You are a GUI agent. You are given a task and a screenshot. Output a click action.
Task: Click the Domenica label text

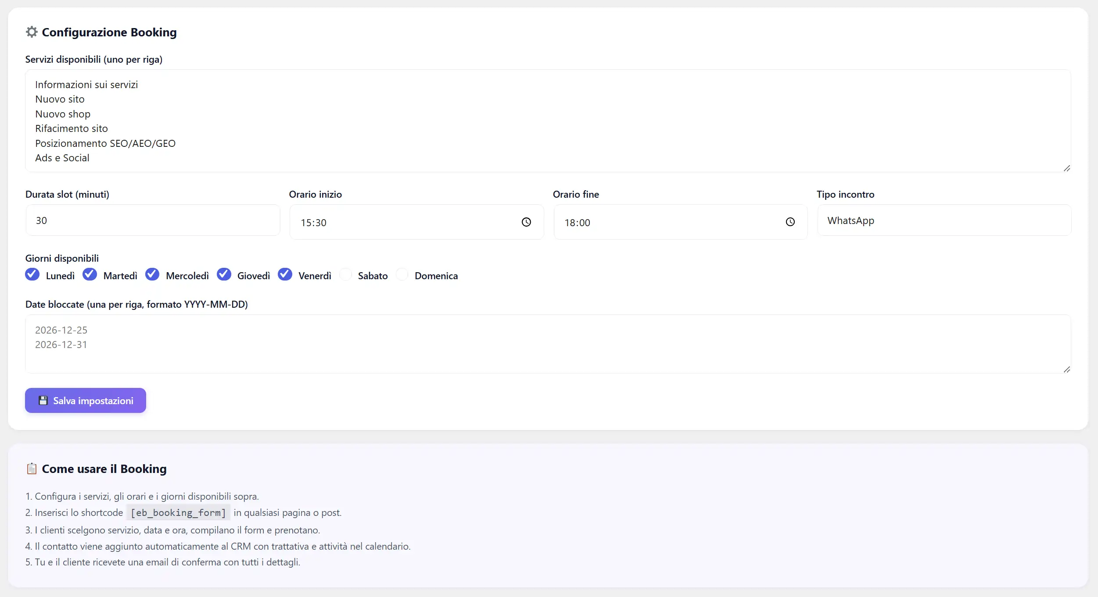point(436,276)
